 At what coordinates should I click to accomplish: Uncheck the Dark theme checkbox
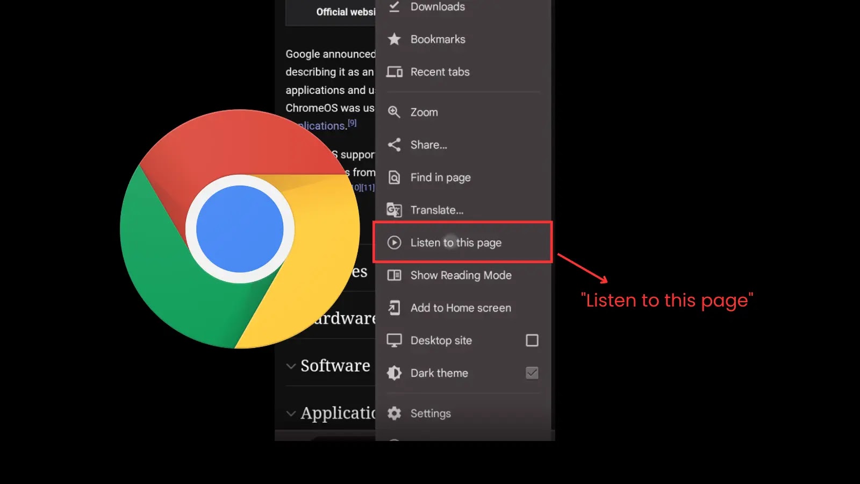[x=532, y=373]
